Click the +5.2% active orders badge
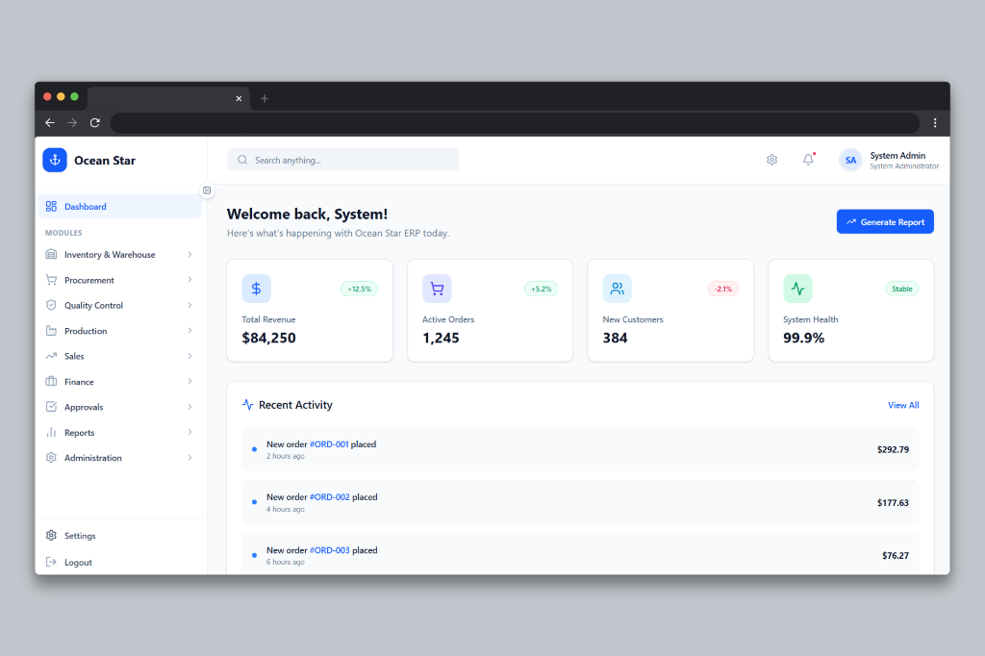The width and height of the screenshot is (985, 656). pos(541,289)
